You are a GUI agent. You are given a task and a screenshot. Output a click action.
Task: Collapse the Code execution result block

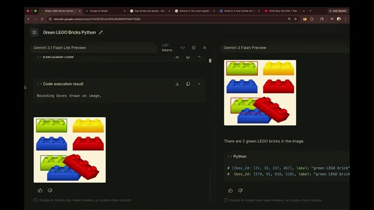(x=199, y=84)
